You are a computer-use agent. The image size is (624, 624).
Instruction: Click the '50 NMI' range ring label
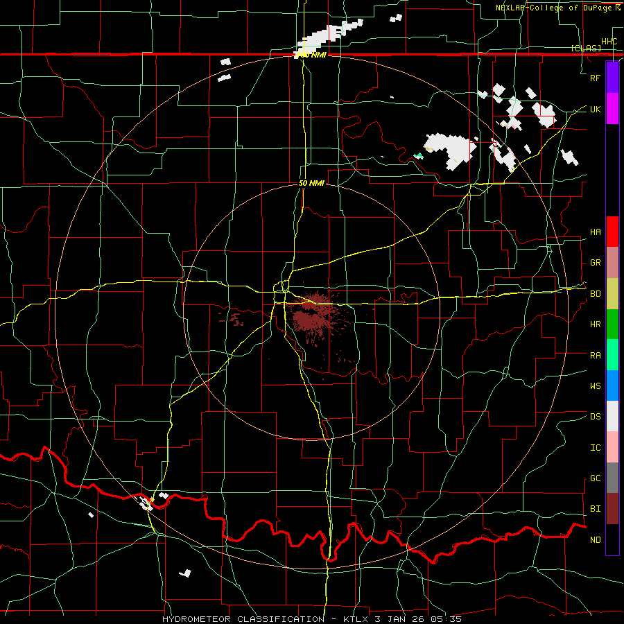(x=311, y=183)
